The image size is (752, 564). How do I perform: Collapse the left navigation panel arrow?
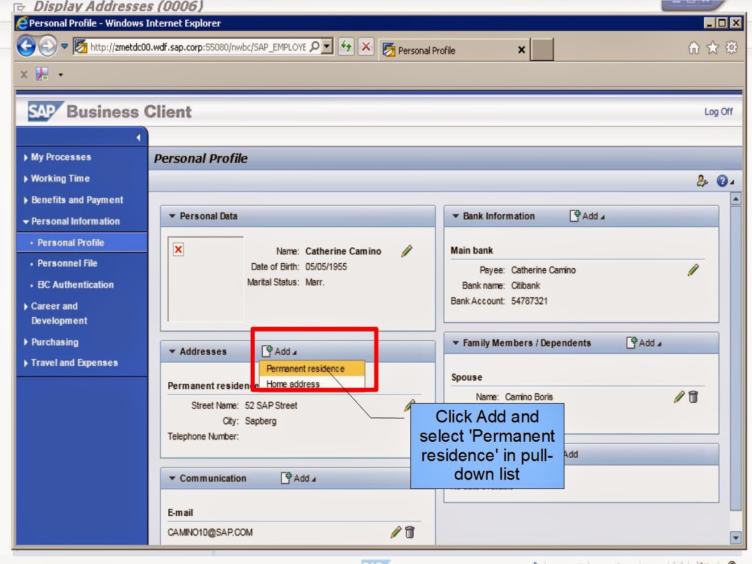click(x=138, y=138)
